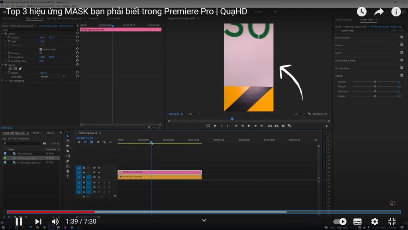Export a frame with the camera icon
This screenshot has height=230, width=408.
pos(283,126)
